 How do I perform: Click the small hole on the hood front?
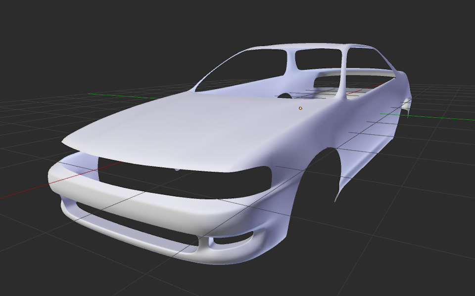177,170
